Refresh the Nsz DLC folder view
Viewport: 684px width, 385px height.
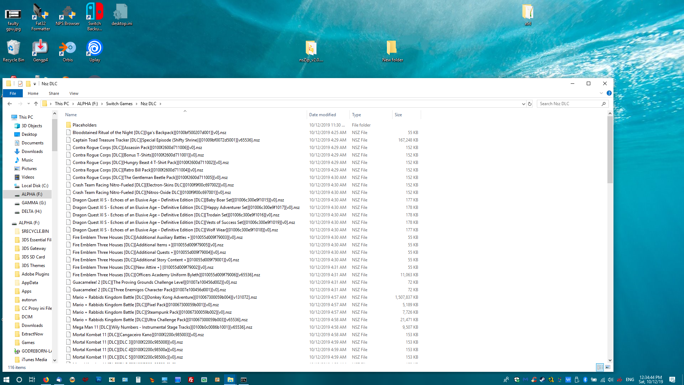530,104
